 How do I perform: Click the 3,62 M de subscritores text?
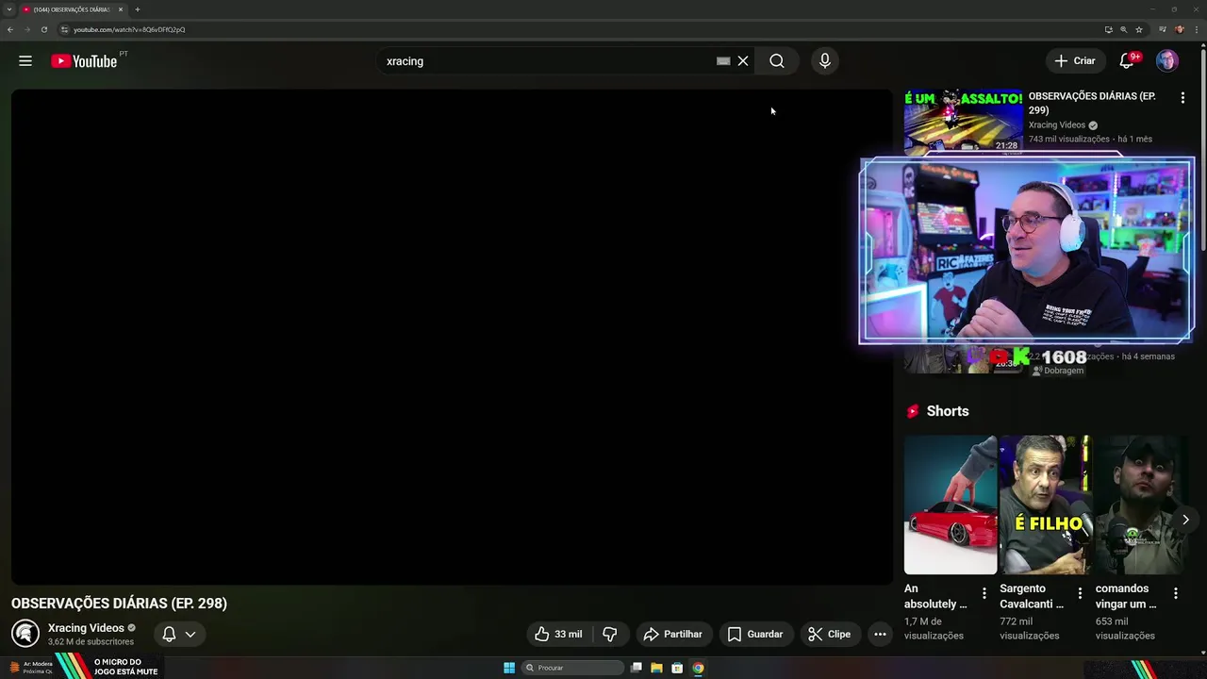coord(91,642)
